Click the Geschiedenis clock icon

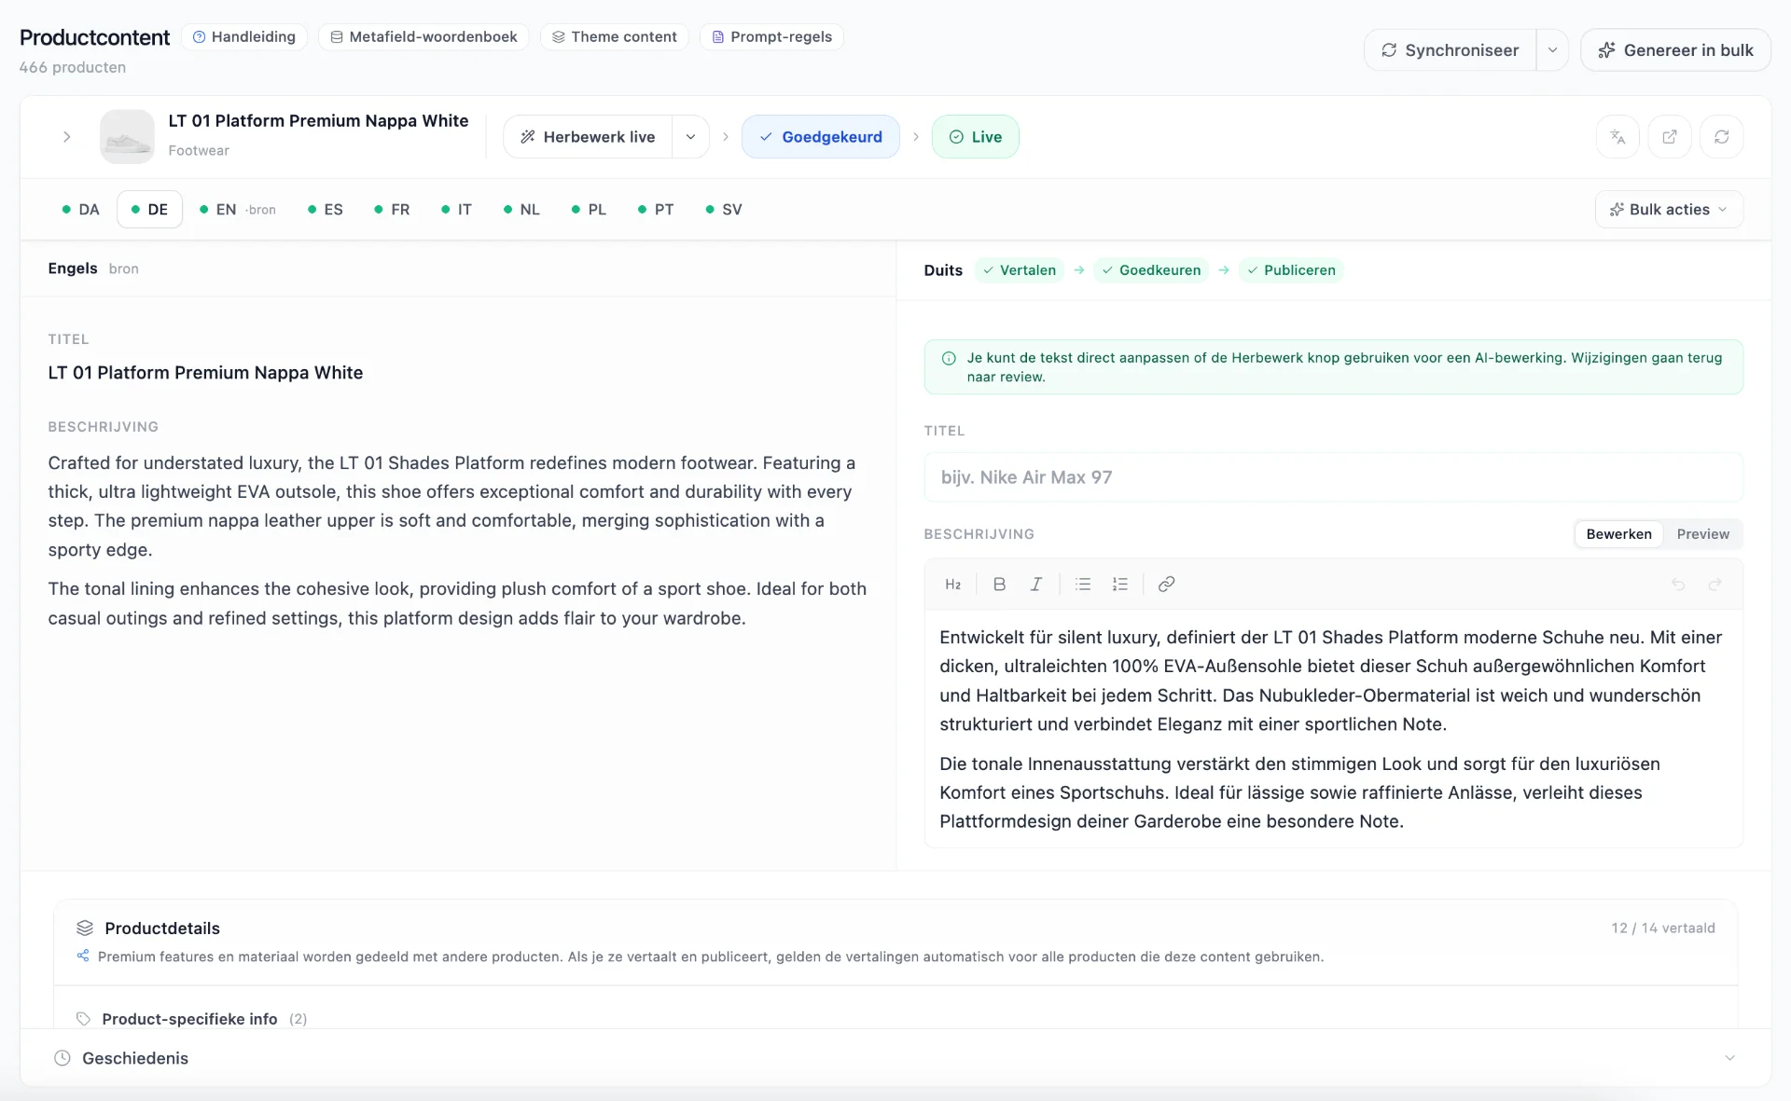pyautogui.click(x=62, y=1058)
